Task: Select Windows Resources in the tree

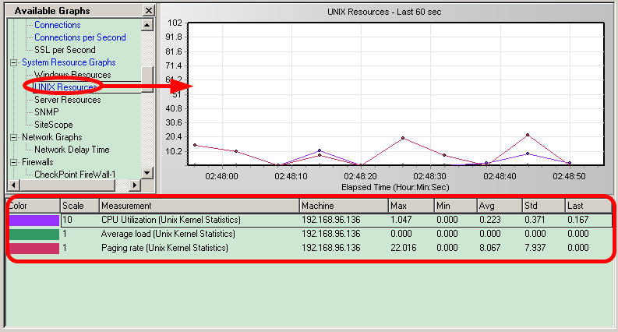Action: 72,75
